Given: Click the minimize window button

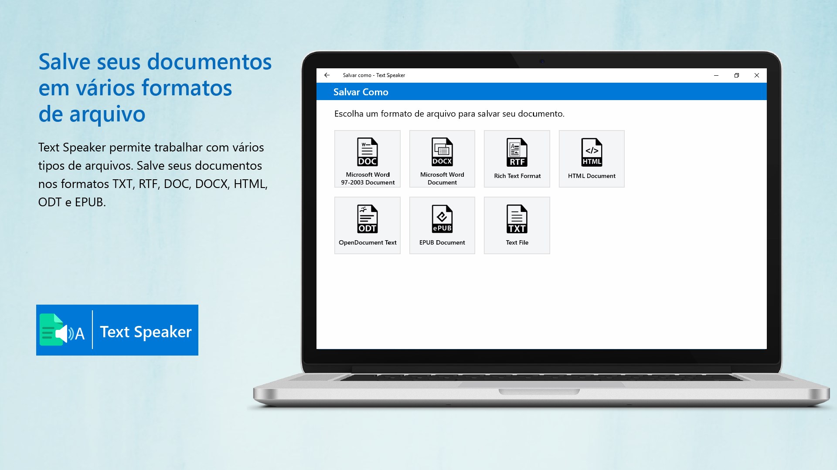Looking at the screenshot, I should pyautogui.click(x=715, y=75).
